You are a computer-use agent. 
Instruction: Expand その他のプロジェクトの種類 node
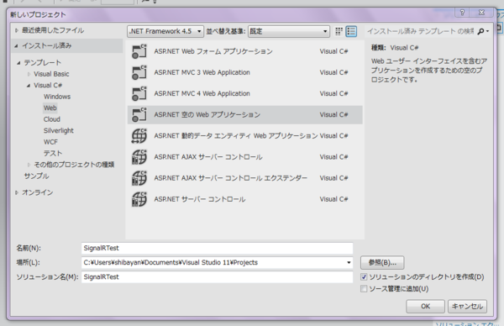point(29,165)
